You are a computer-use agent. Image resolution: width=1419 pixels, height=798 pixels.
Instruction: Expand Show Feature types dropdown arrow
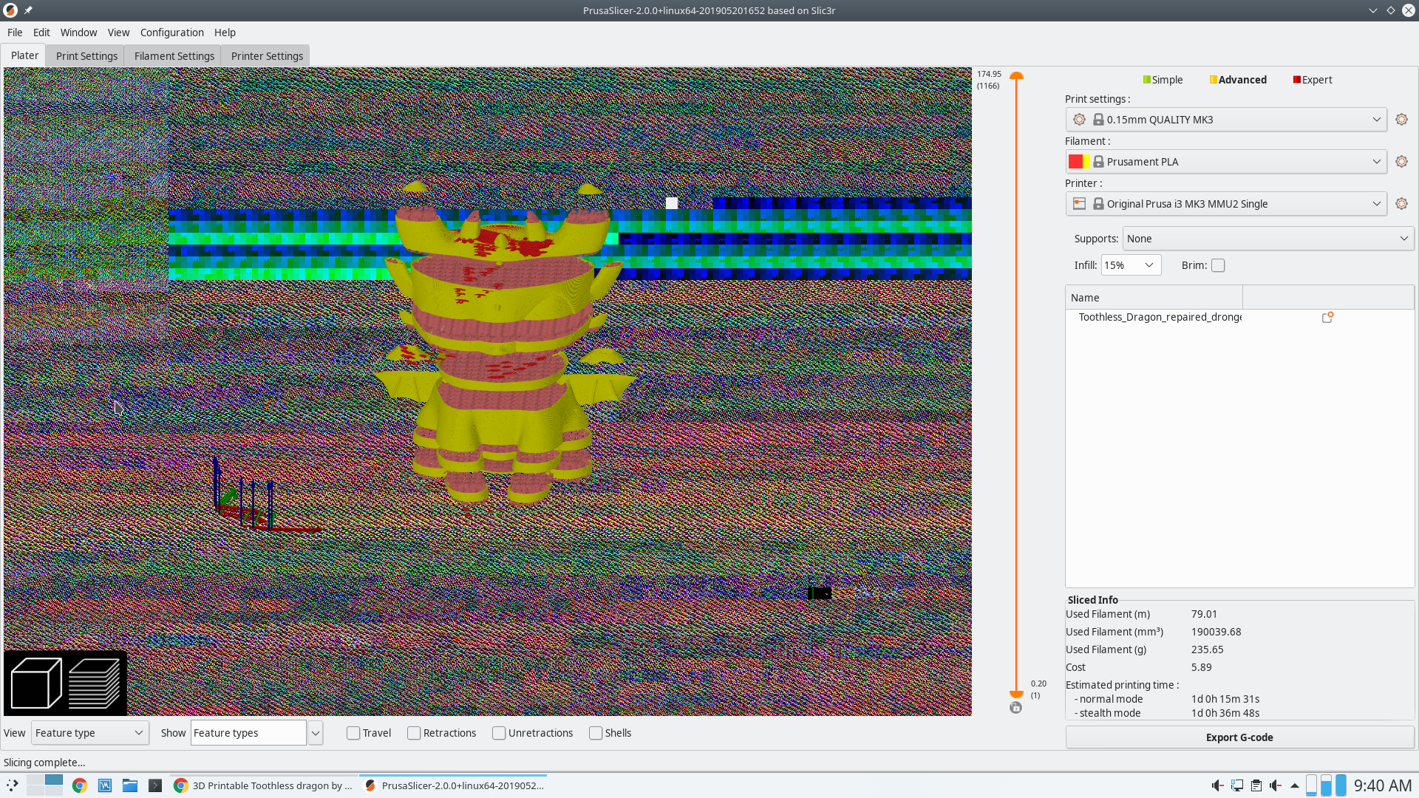316,733
